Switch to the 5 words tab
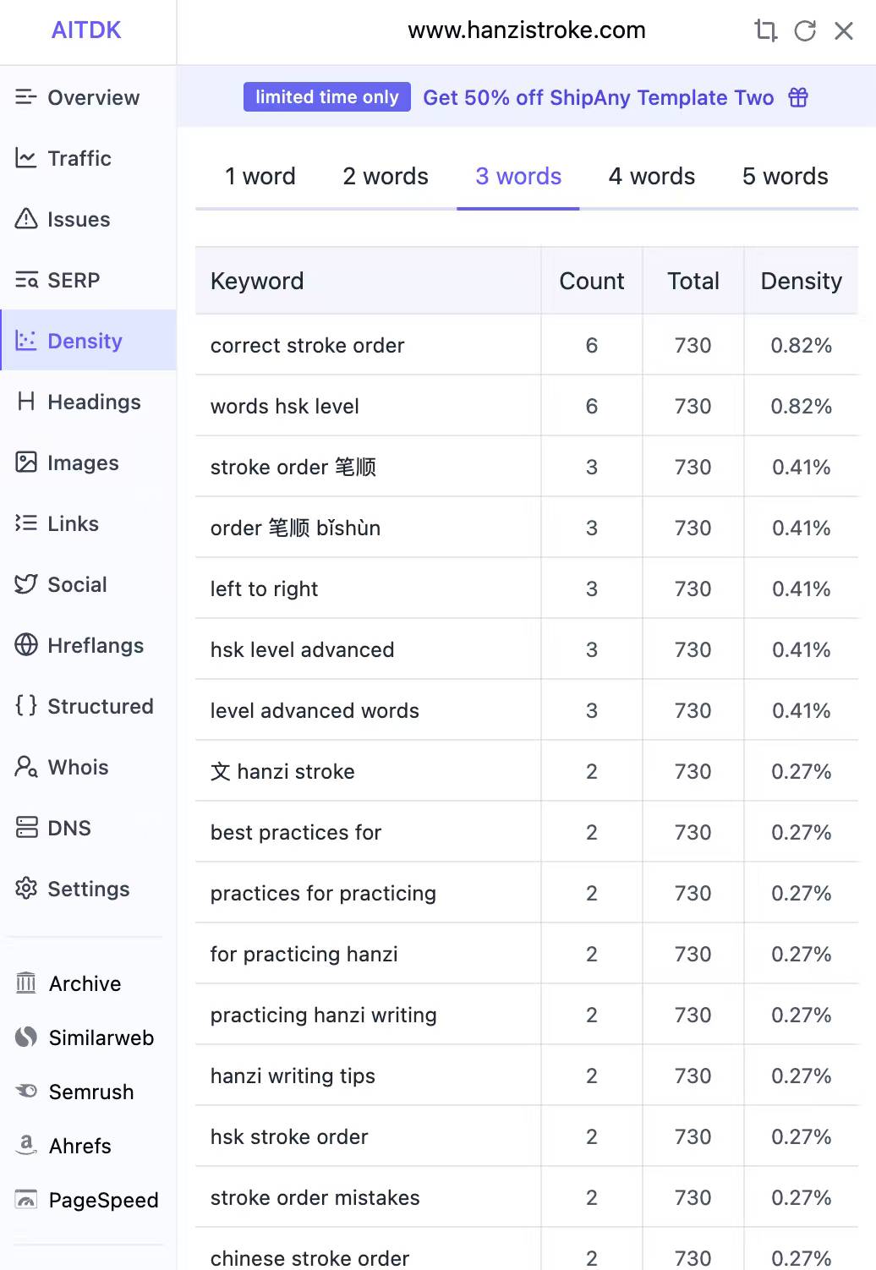876x1270 pixels. [786, 176]
